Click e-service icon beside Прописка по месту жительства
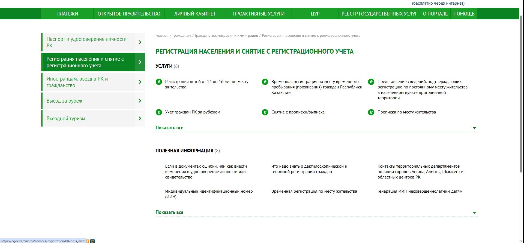The height and width of the screenshot is (243, 524). tap(371, 112)
